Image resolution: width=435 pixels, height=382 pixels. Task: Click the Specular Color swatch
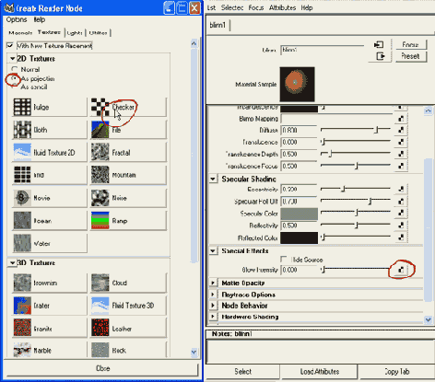click(299, 214)
